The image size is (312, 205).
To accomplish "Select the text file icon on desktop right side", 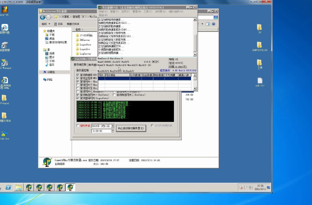I will 260,82.
